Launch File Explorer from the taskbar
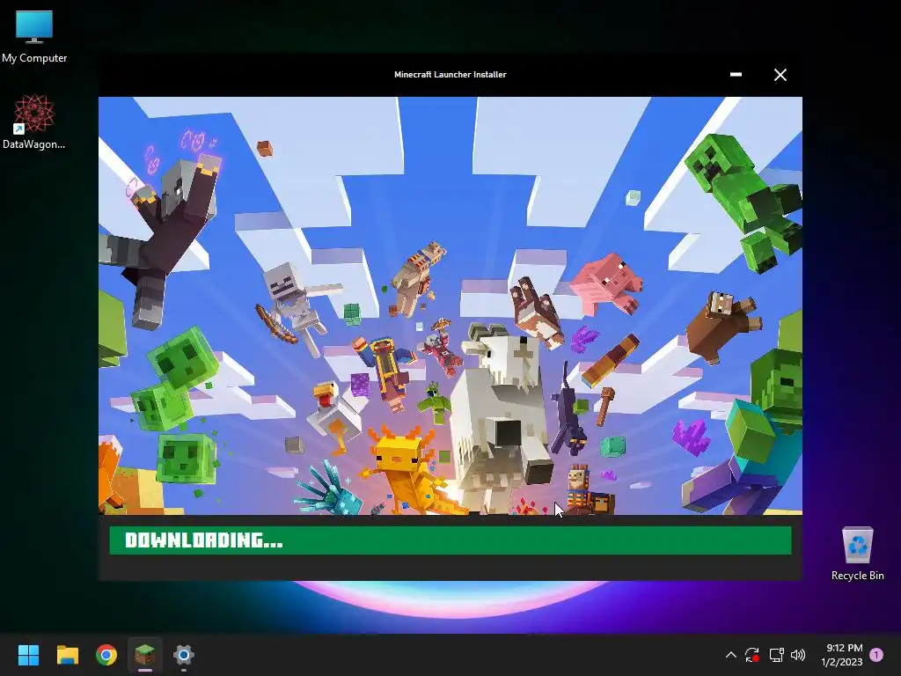Viewport: 901px width, 676px height. (x=67, y=655)
